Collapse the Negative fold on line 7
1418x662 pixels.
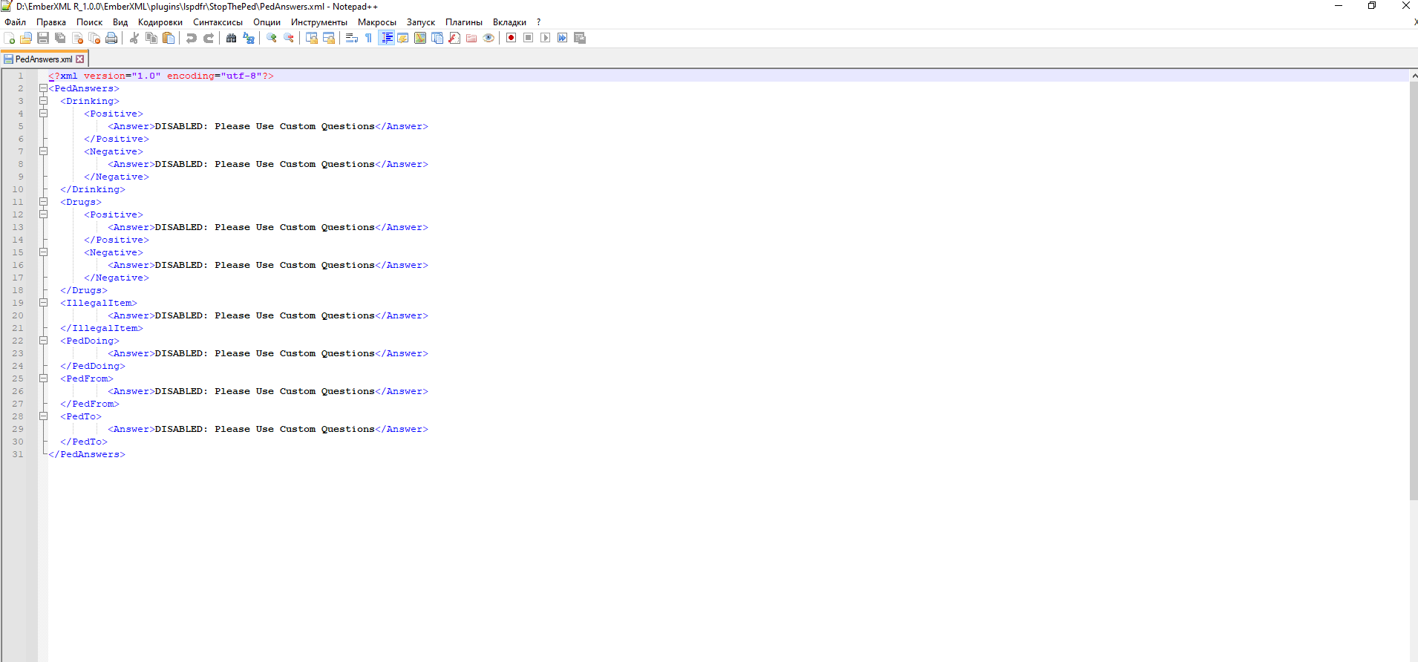43,151
